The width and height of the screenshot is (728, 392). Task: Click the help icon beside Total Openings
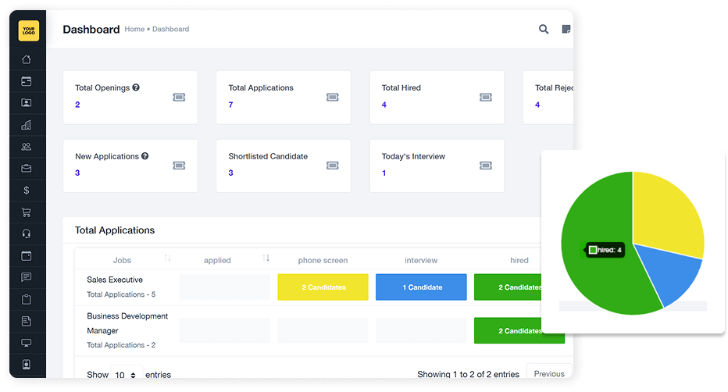pos(136,87)
